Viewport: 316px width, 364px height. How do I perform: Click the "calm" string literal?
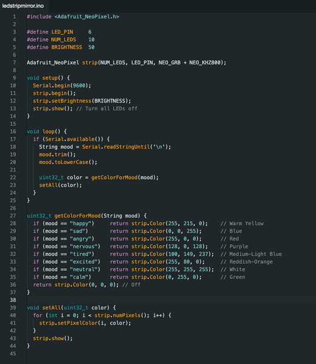click(79, 277)
